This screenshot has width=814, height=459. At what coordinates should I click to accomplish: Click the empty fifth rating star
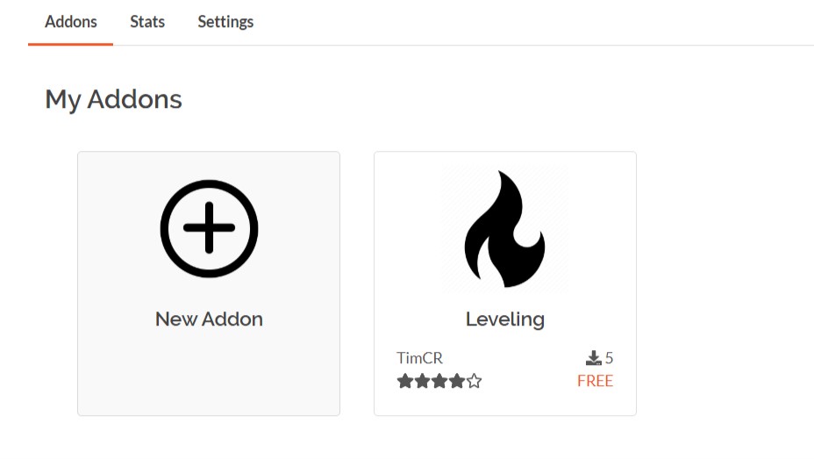click(x=474, y=382)
